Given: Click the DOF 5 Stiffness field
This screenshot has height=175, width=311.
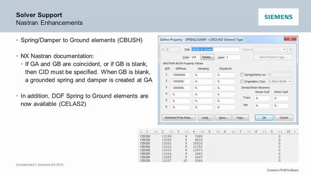Looking at the screenshot, I should [x=181, y=101].
